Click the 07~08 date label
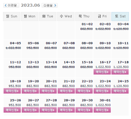Image resolution: width=131 pixels, height=119 pixels. pos(69,43)
